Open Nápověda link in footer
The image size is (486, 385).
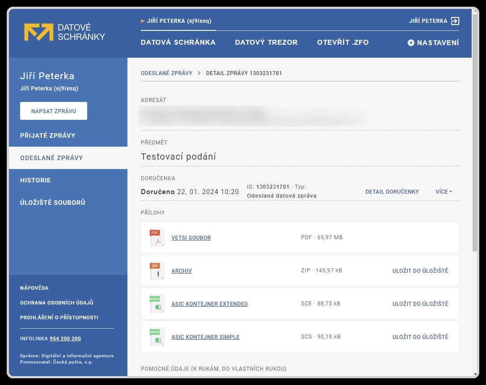point(34,288)
